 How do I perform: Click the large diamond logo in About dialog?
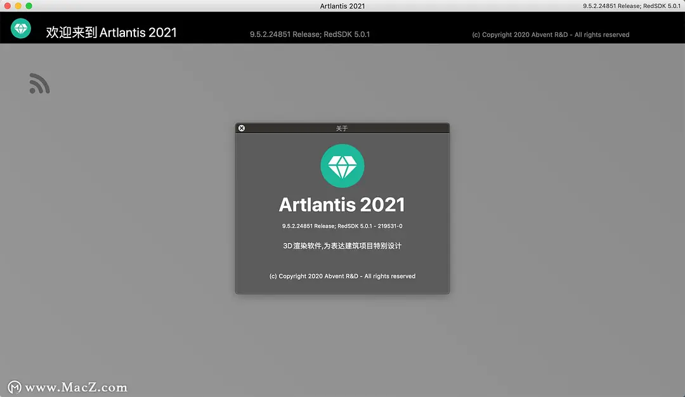point(342,166)
